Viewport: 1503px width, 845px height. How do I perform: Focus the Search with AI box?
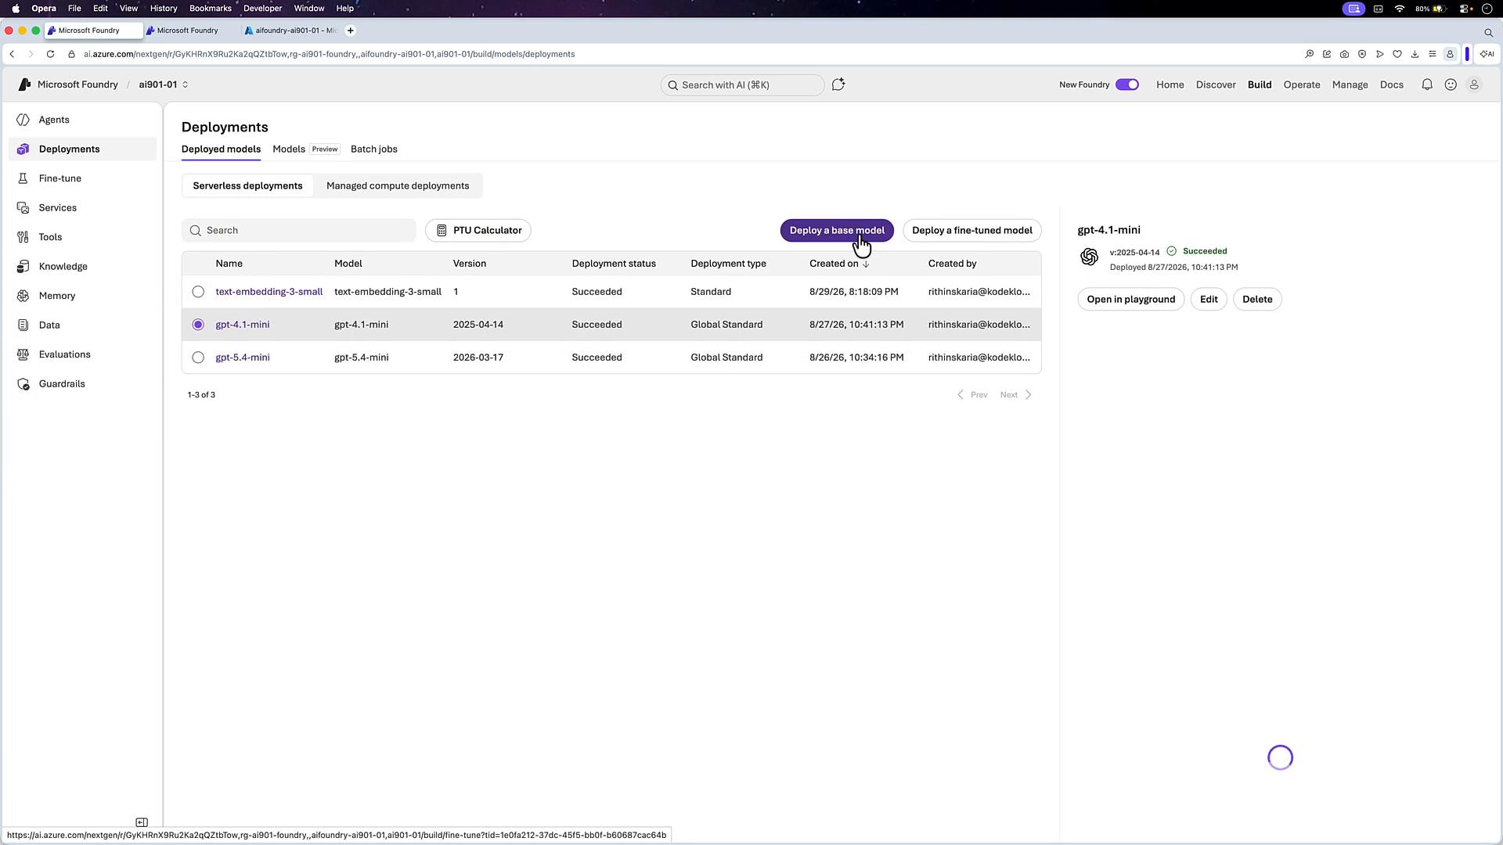point(742,84)
